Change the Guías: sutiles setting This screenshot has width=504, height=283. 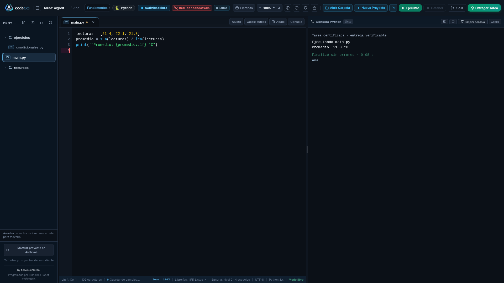click(256, 22)
